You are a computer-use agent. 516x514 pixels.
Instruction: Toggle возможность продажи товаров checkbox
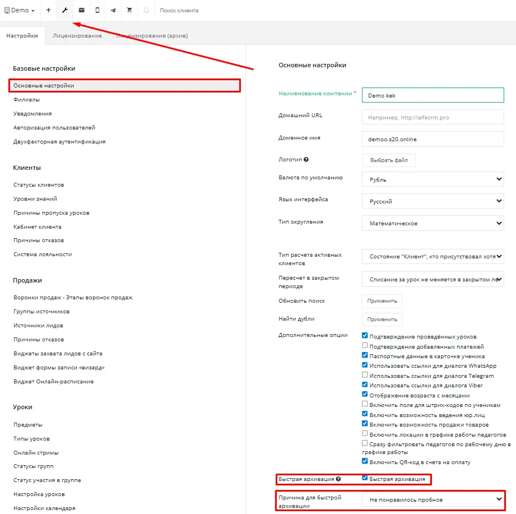365,423
